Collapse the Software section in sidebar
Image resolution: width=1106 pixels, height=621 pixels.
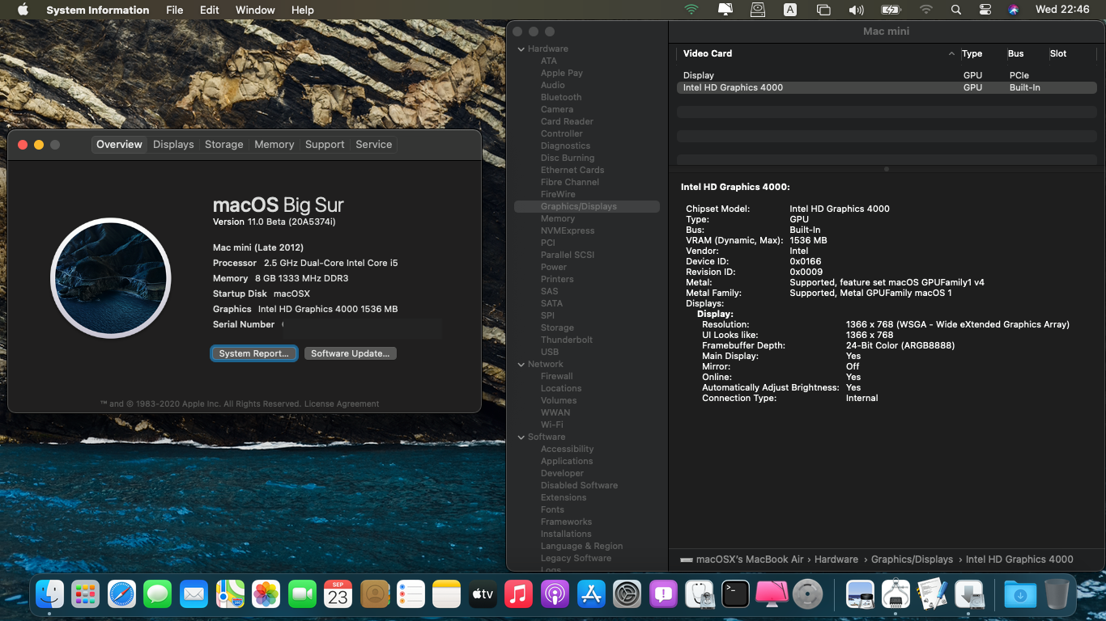[x=521, y=437]
